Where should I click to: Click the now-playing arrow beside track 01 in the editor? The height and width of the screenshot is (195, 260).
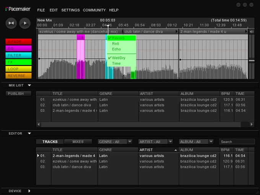coord(38,156)
